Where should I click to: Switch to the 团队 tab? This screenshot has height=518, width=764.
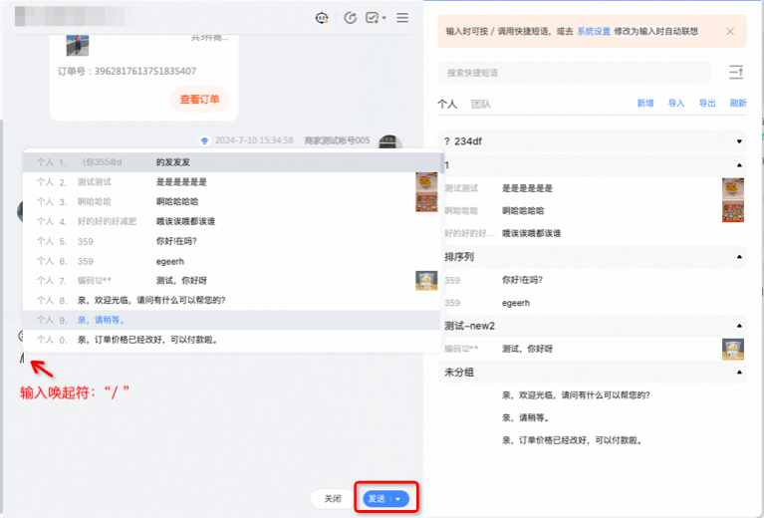click(x=480, y=104)
